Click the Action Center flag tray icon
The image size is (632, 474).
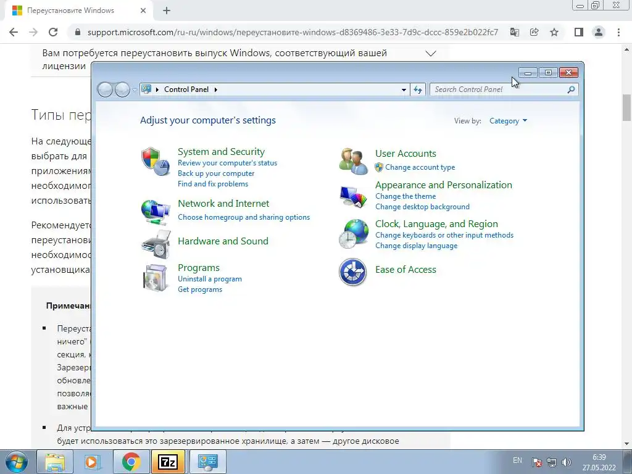coord(536,462)
